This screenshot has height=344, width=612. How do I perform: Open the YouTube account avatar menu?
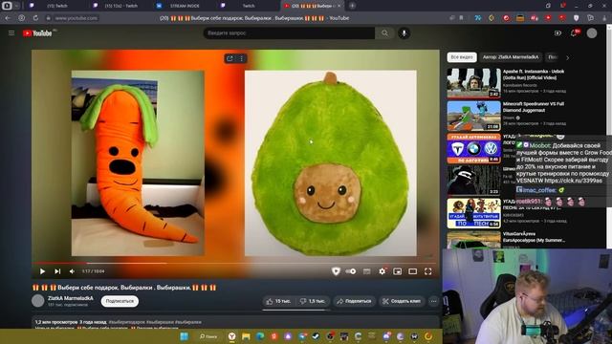[592, 33]
